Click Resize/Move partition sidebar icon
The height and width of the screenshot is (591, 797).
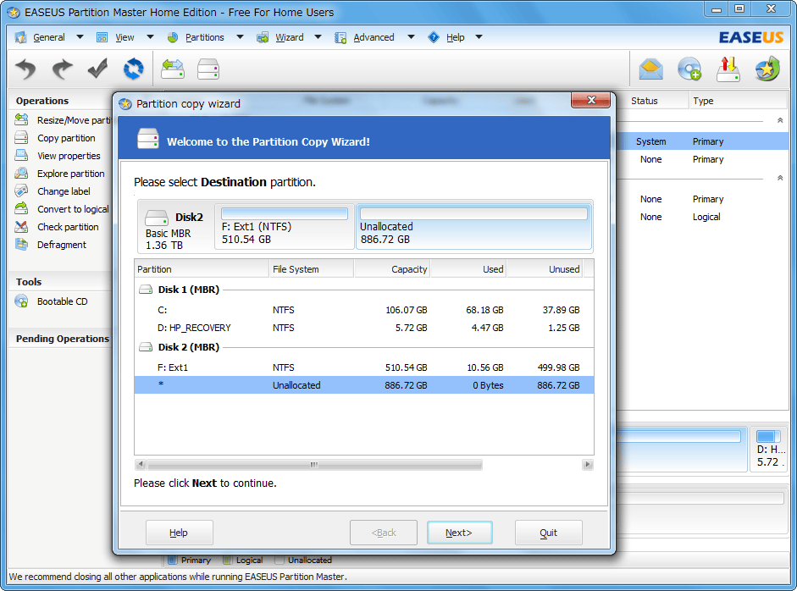[21, 120]
